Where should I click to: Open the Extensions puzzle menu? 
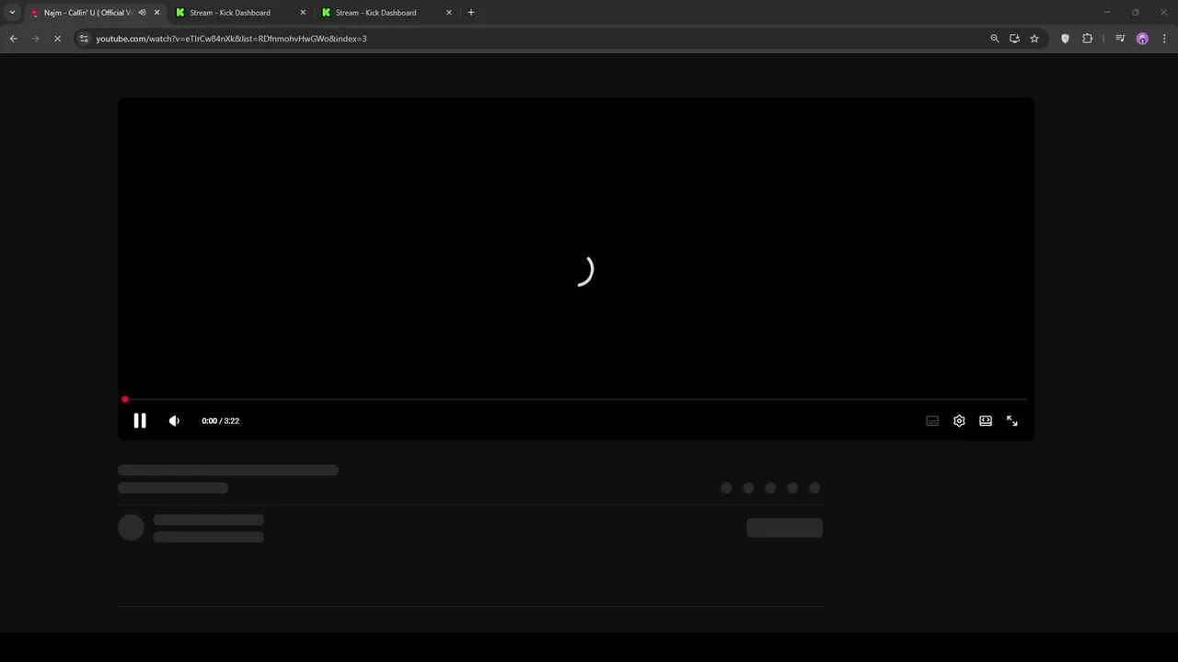click(x=1088, y=39)
